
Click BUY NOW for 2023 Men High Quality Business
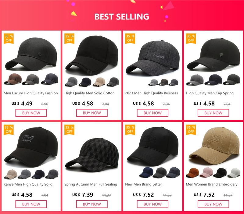[152, 113]
